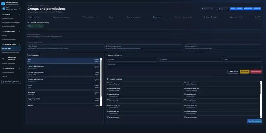Toggle the lessons.update.any checkbox
The height and width of the screenshot is (133, 266).
(x=185, y=111)
